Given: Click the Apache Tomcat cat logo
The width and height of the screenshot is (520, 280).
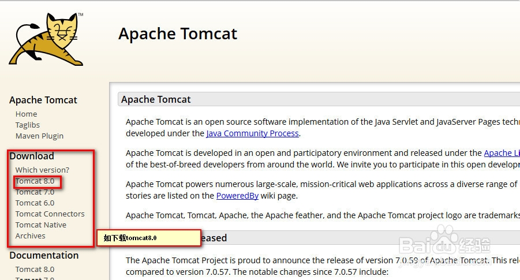Looking at the screenshot, I should coord(46,38).
